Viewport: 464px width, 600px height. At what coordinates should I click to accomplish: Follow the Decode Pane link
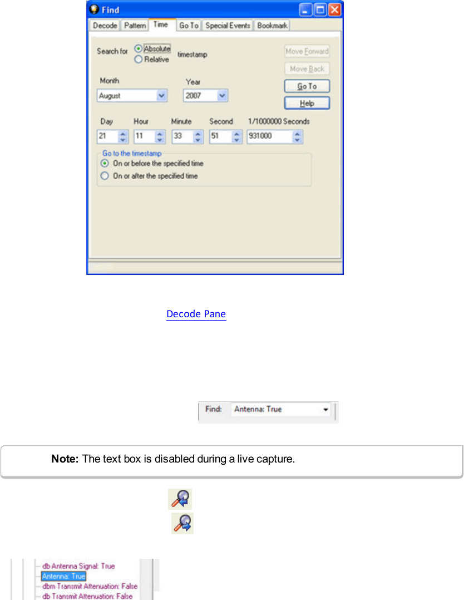coord(196,314)
